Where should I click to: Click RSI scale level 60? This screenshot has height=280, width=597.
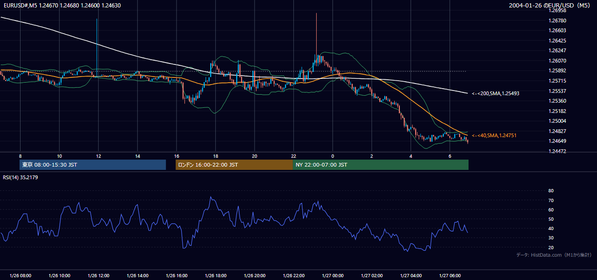pyautogui.click(x=551, y=210)
